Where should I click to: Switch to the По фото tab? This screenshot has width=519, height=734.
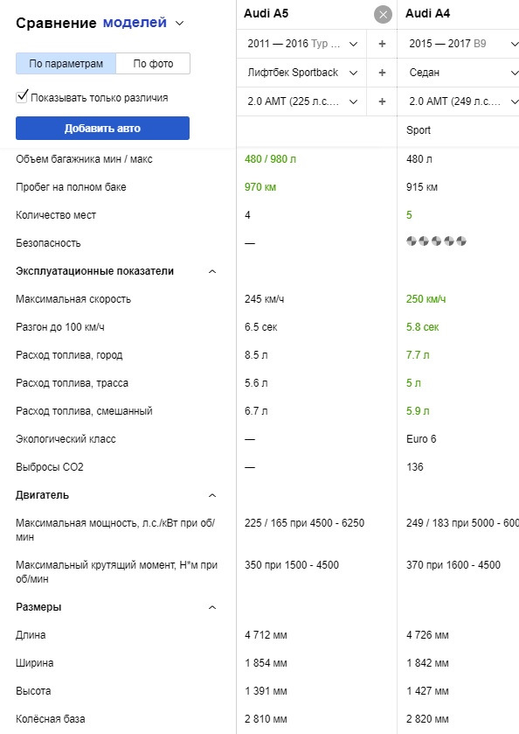click(x=153, y=64)
